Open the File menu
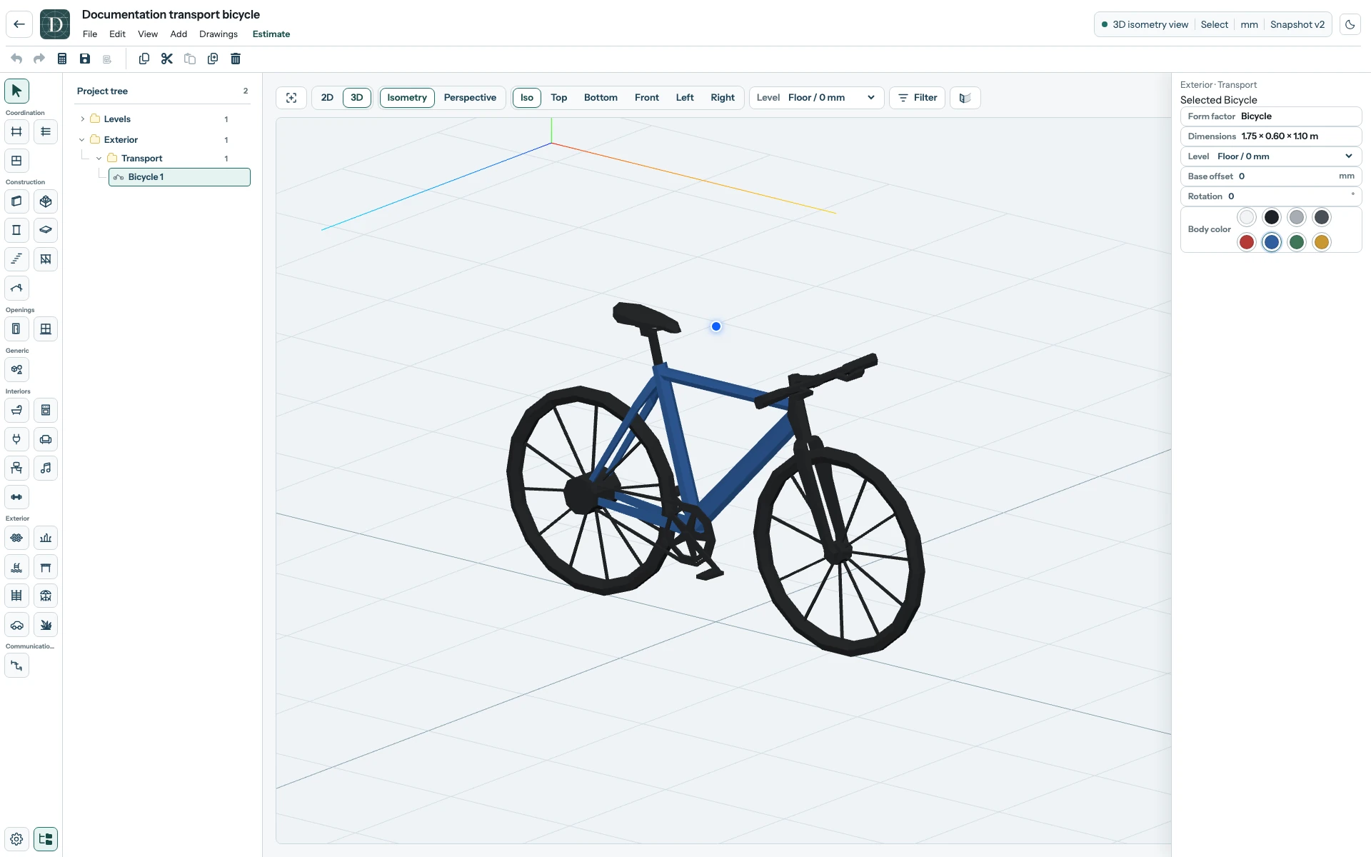Viewport: 1371px width, 857px height. click(x=90, y=34)
